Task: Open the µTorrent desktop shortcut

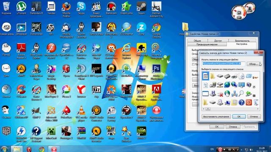Action: (21, 8)
